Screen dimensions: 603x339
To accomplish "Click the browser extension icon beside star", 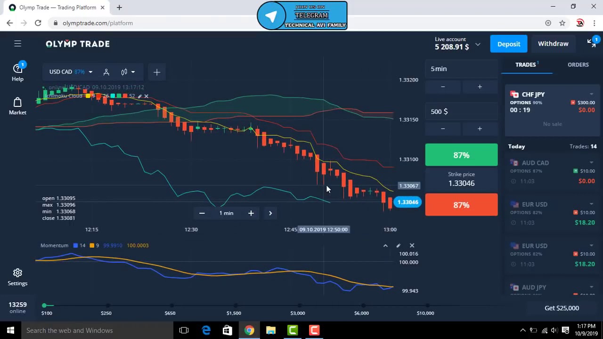I will coord(580,23).
